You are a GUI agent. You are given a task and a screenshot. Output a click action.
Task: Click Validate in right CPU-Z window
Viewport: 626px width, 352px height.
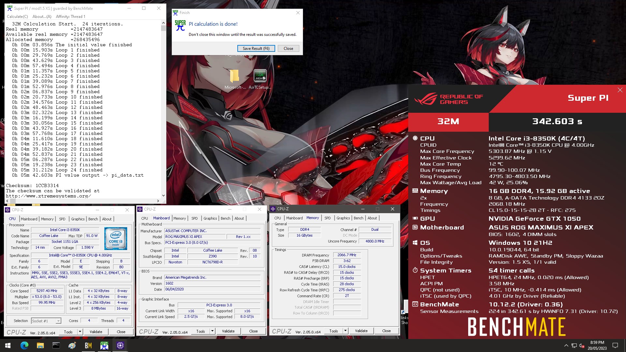coord(361,331)
